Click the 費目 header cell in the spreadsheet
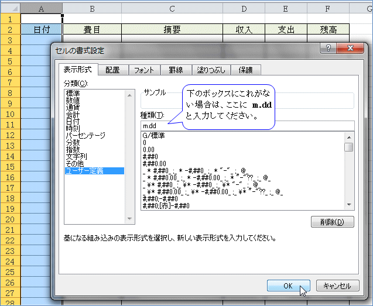Viewport: 373px width, 306px height. click(92, 29)
